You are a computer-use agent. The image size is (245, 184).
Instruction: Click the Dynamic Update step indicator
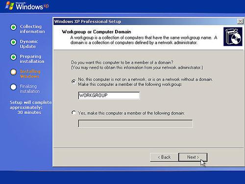pyautogui.click(x=13, y=42)
